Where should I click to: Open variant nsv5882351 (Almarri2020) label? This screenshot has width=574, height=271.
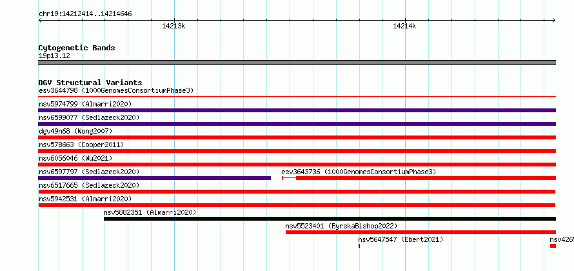[150, 212]
